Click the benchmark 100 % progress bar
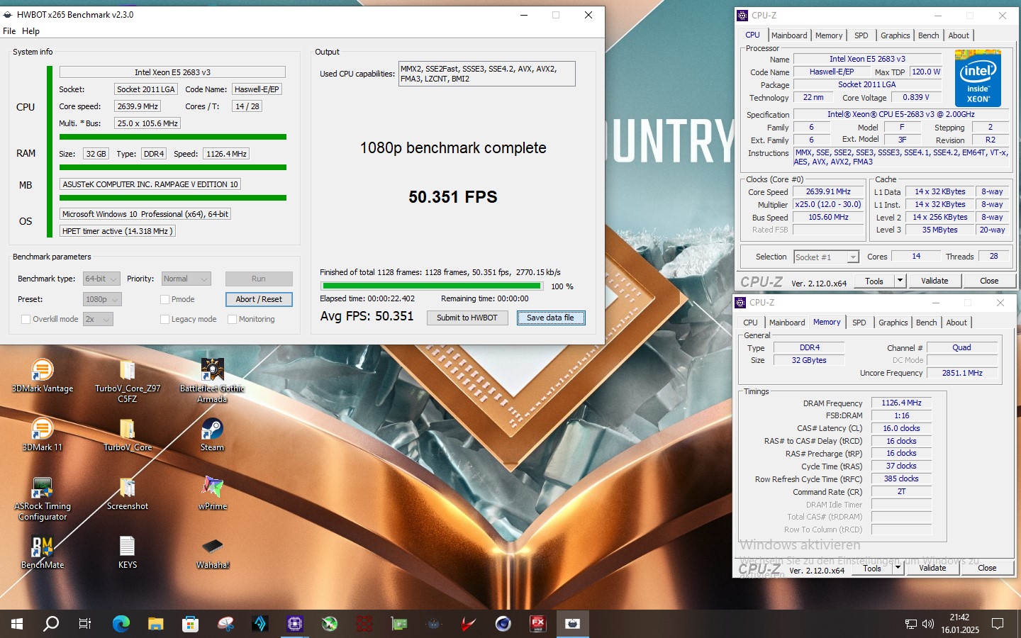1021x638 pixels. (x=432, y=286)
